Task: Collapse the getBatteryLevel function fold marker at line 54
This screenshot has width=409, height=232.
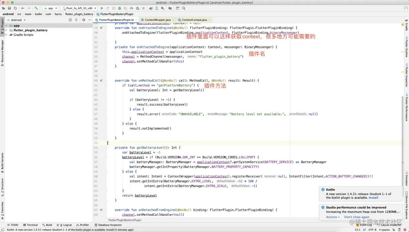Action: click(x=107, y=148)
